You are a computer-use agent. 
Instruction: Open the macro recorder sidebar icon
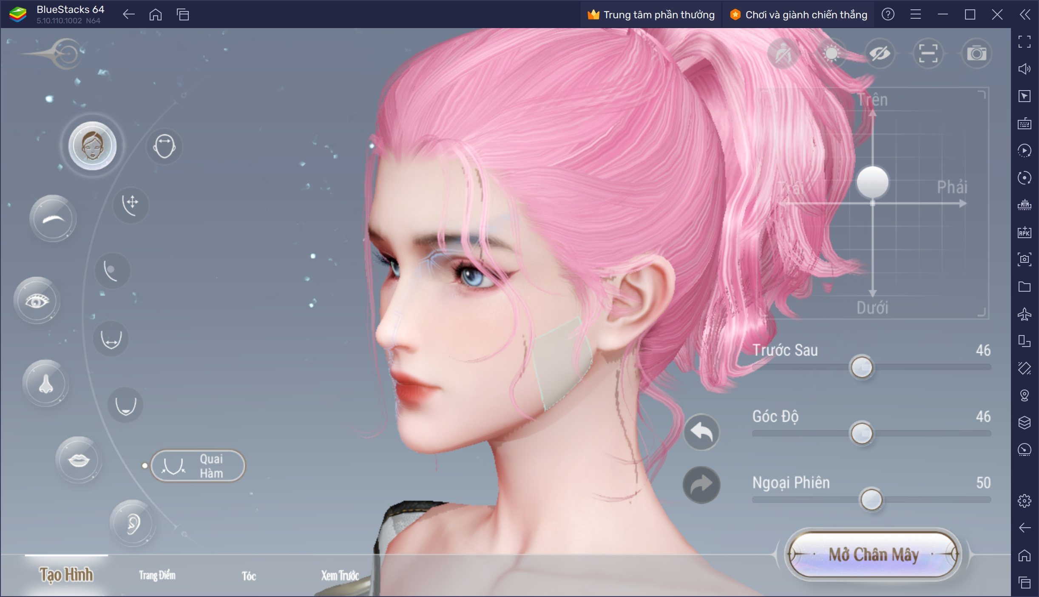tap(1025, 151)
